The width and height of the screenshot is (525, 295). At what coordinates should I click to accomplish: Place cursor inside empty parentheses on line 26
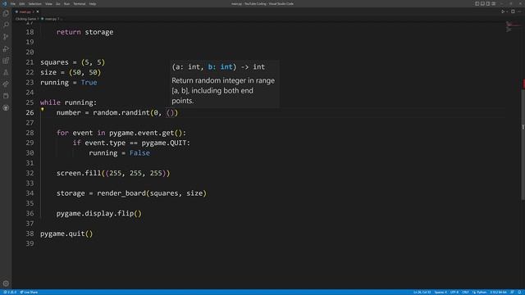171,113
